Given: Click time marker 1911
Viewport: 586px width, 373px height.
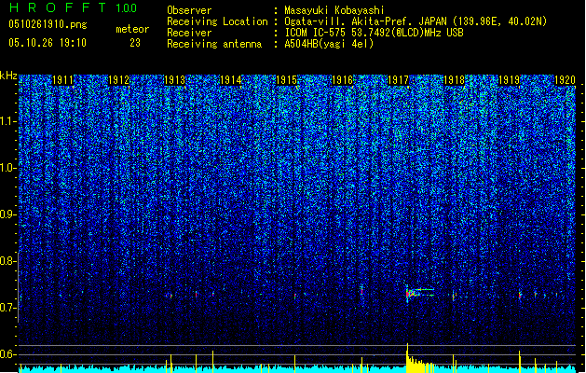Looking at the screenshot, I should (62, 80).
